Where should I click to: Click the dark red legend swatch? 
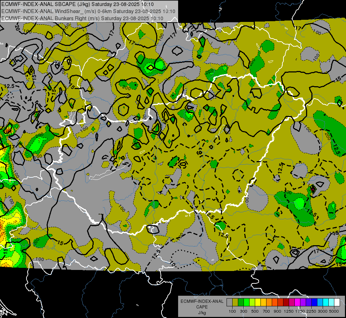[x=286, y=302]
